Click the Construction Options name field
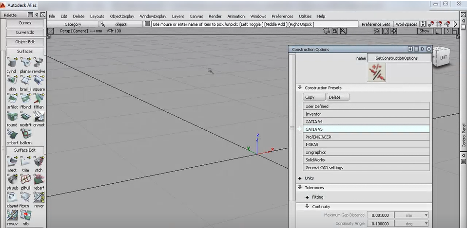The height and width of the screenshot is (228, 467). pos(399,58)
